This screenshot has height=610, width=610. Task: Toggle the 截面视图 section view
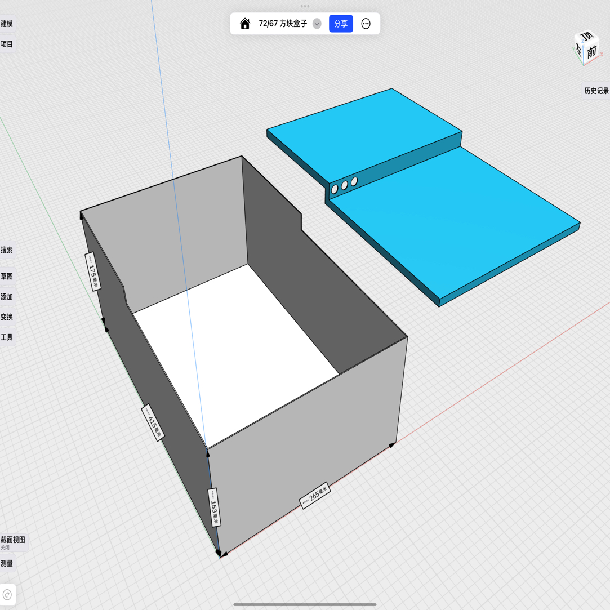coord(12,540)
